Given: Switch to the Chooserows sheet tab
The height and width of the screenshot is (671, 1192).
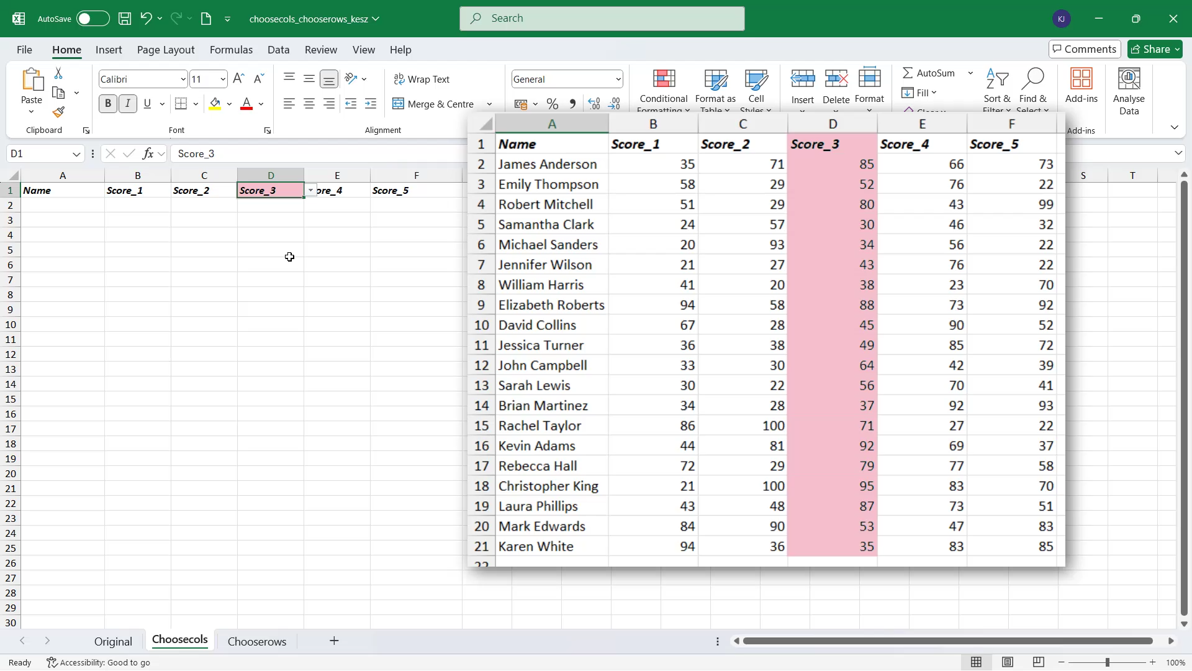Looking at the screenshot, I should tap(257, 642).
